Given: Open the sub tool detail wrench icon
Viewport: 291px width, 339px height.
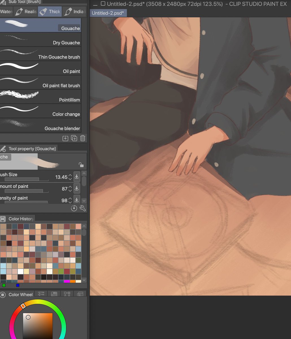Looking at the screenshot, I should [82, 208].
